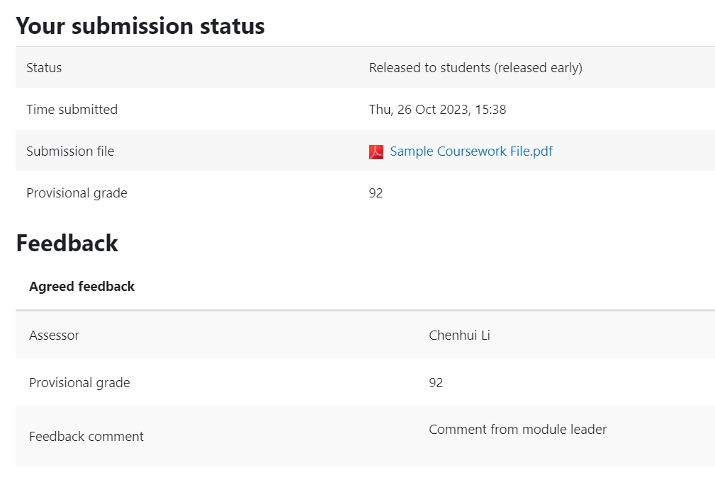Screen dimensions: 715x482
Task: Click the 'Feedback comment' row label
Action: point(86,436)
